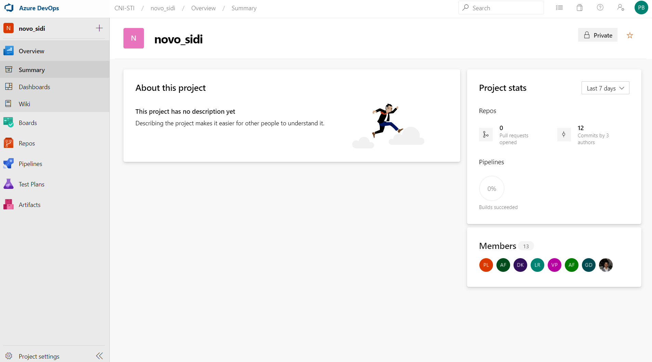The width and height of the screenshot is (652, 362).
Task: Click the CNI-STI breadcrumb link
Action: pos(124,8)
